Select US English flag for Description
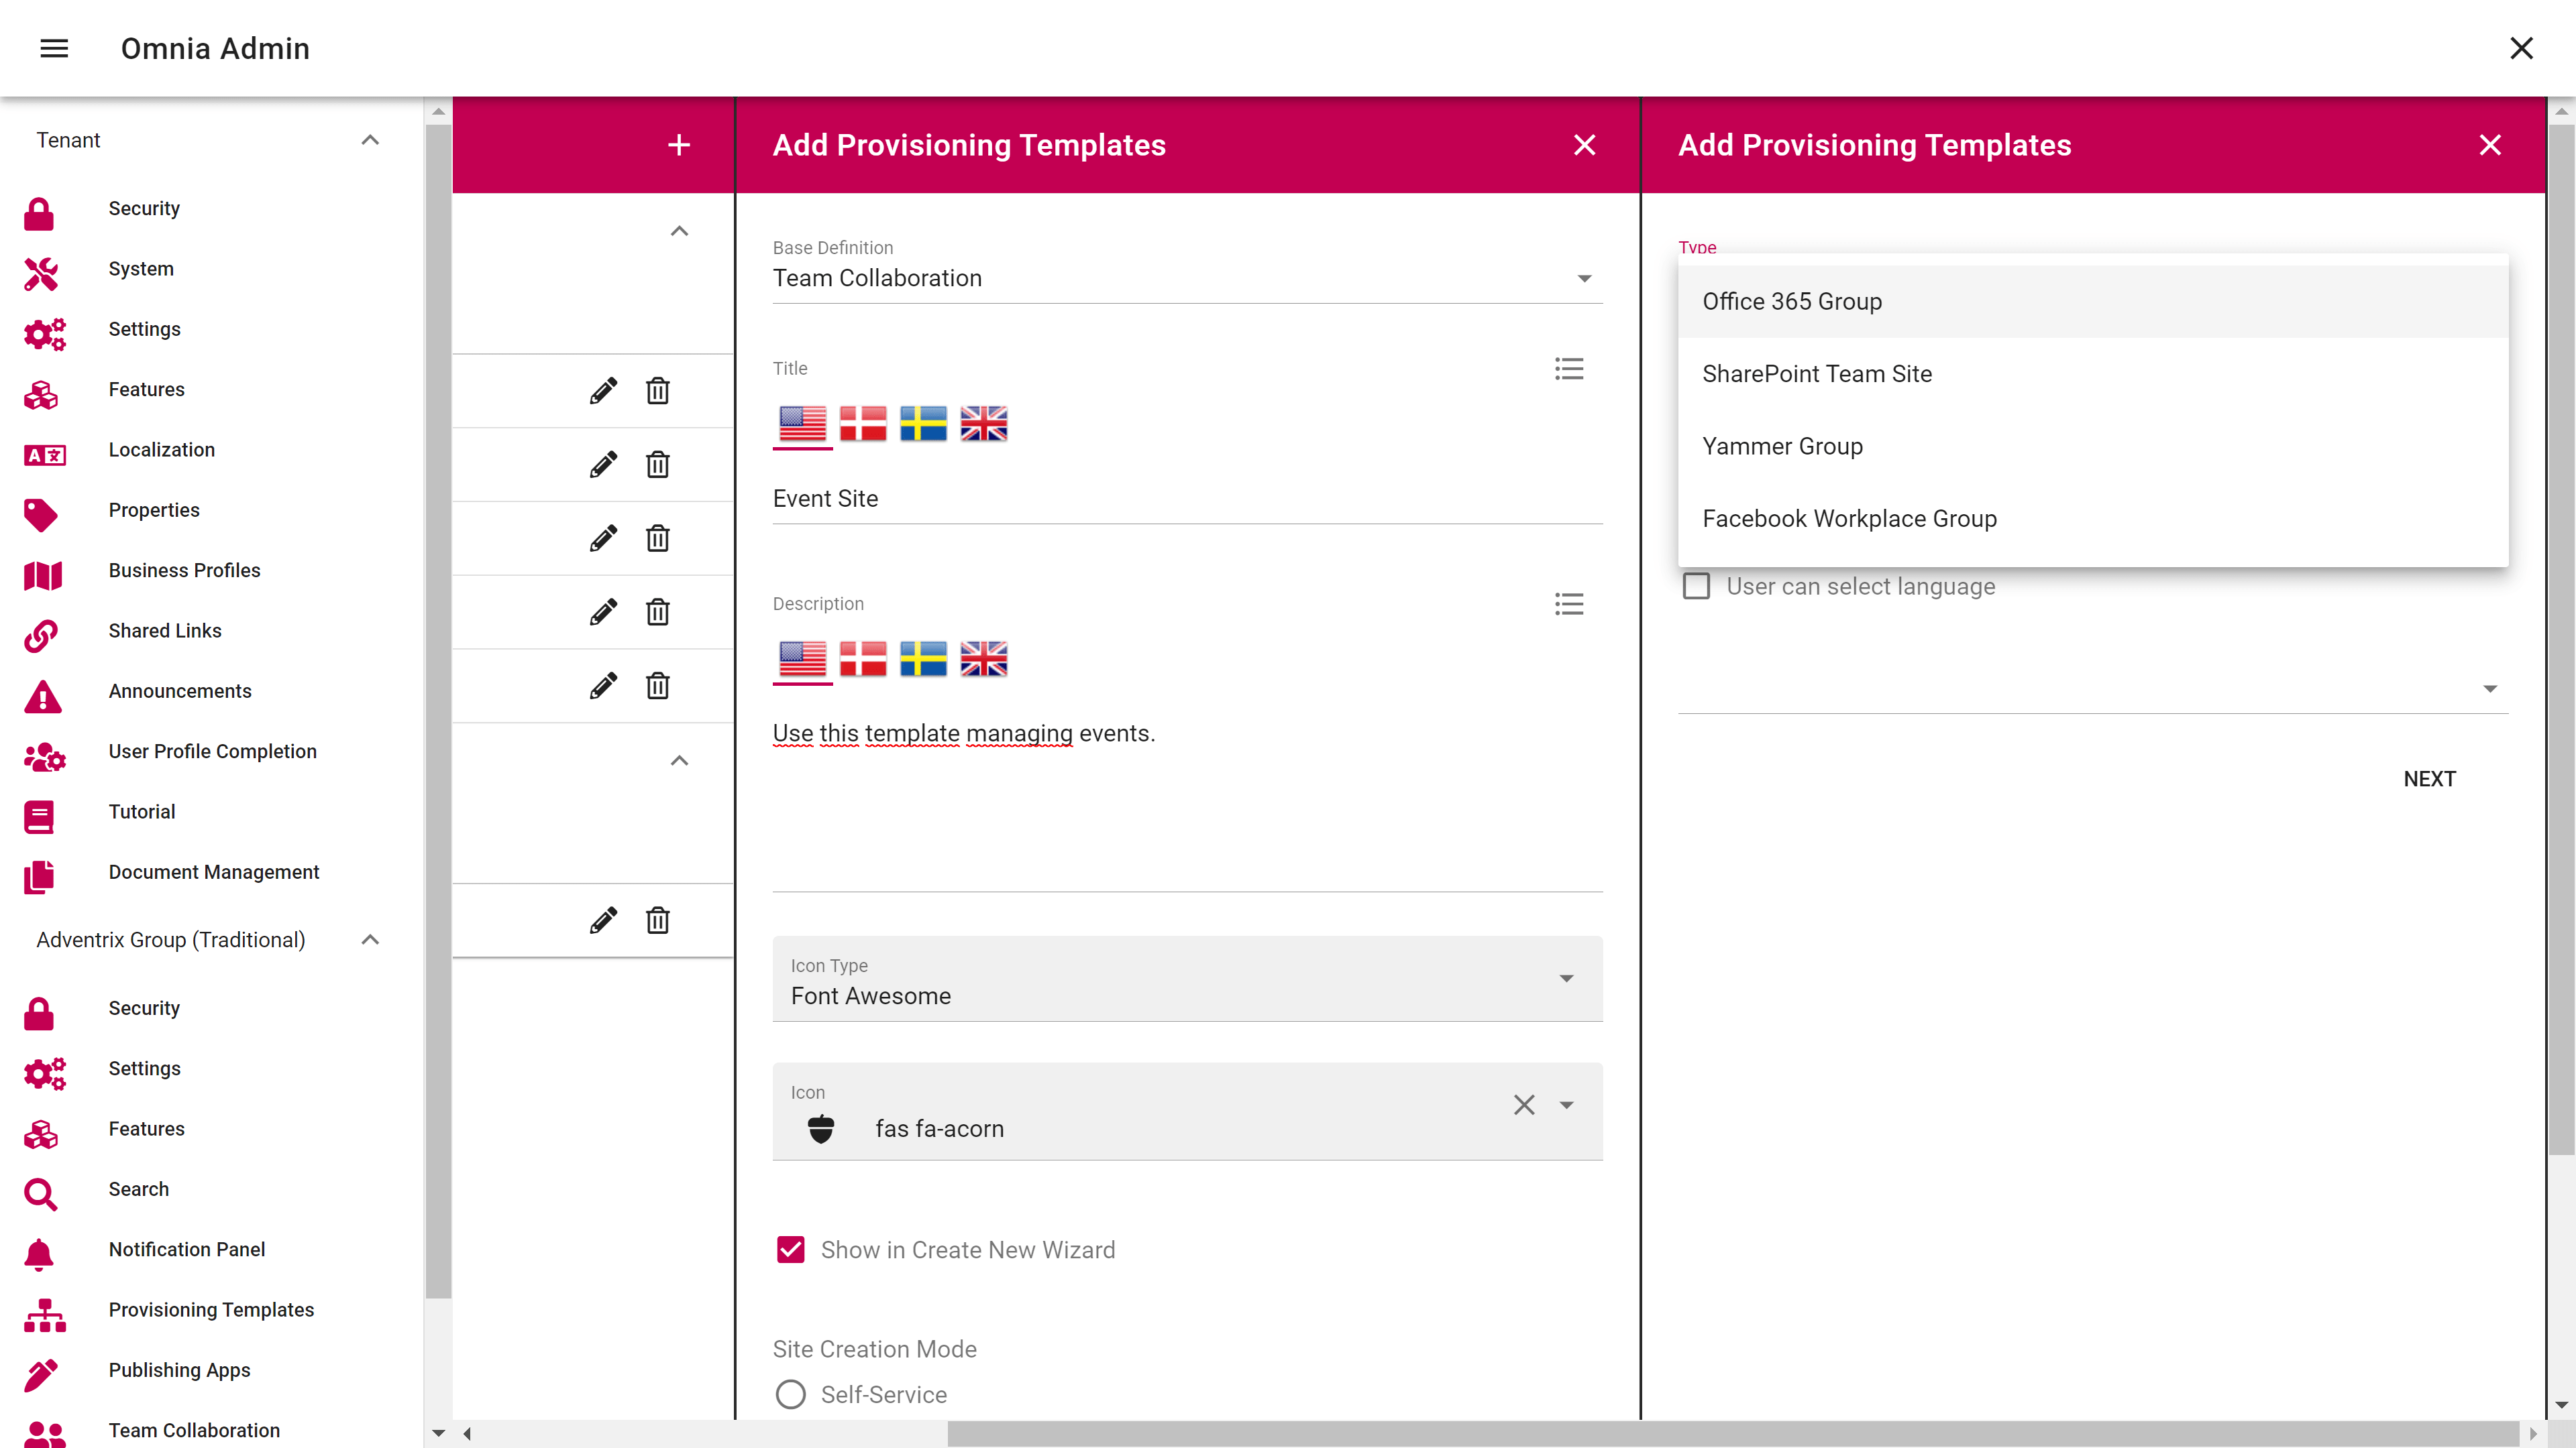This screenshot has width=2576, height=1448. coord(802,658)
